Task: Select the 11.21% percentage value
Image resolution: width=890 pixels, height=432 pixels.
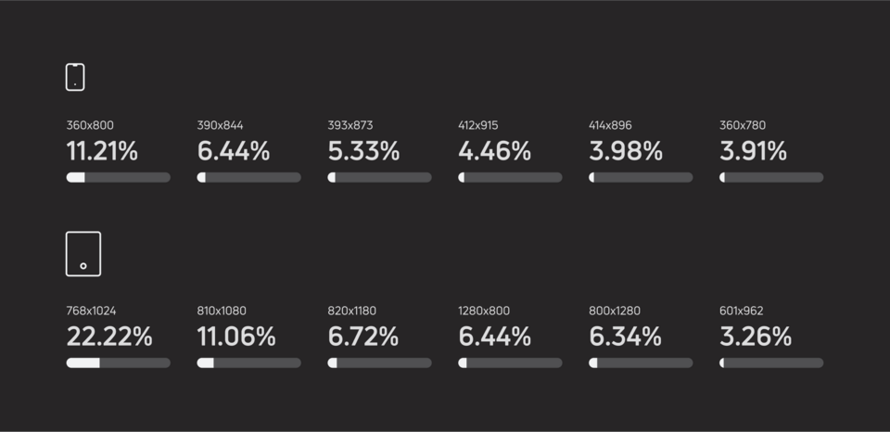Action: click(x=102, y=151)
